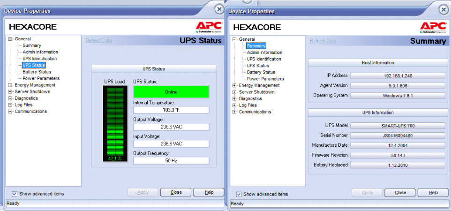Close the Summary Device Properties dialog via X

pos(443,9)
